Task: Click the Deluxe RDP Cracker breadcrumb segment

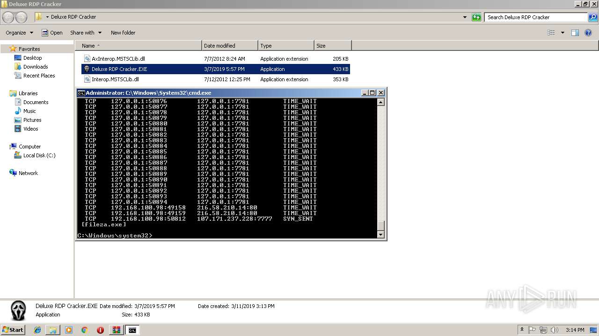Action: 73,17
